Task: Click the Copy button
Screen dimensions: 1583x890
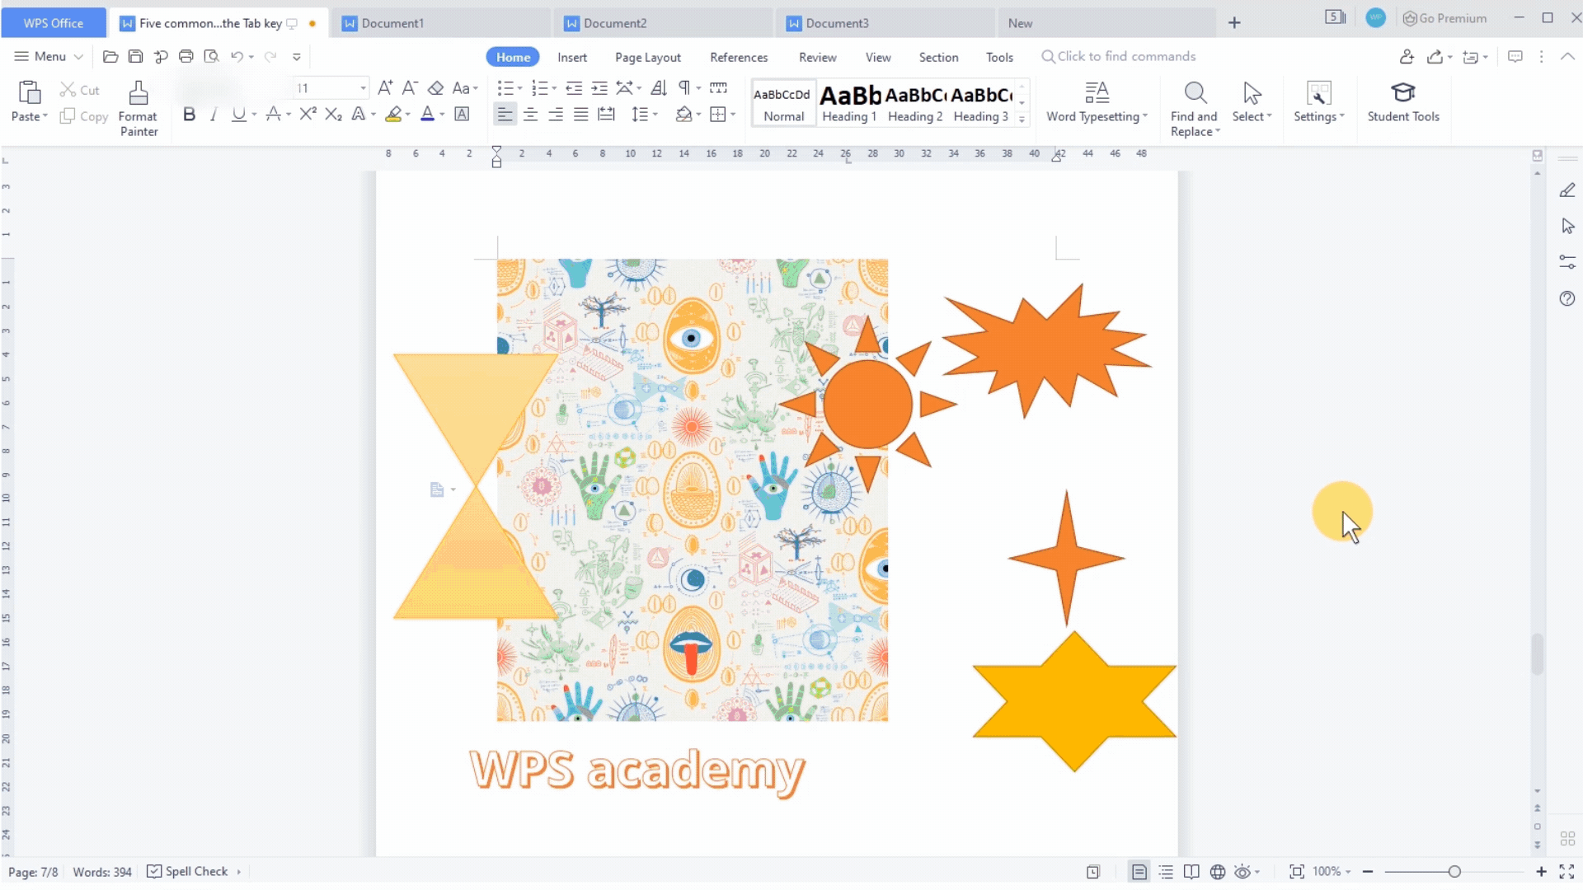Action: point(84,116)
